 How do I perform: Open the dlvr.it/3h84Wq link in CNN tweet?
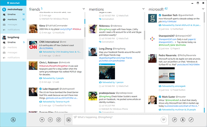pos(46,48)
